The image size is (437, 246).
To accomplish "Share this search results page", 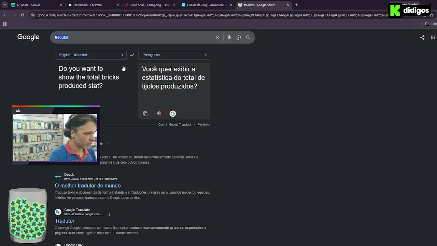I will pos(422,37).
